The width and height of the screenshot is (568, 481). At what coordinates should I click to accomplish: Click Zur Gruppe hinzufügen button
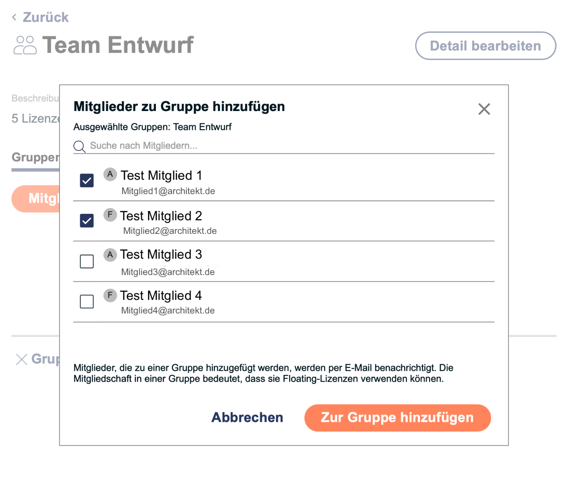click(x=398, y=418)
